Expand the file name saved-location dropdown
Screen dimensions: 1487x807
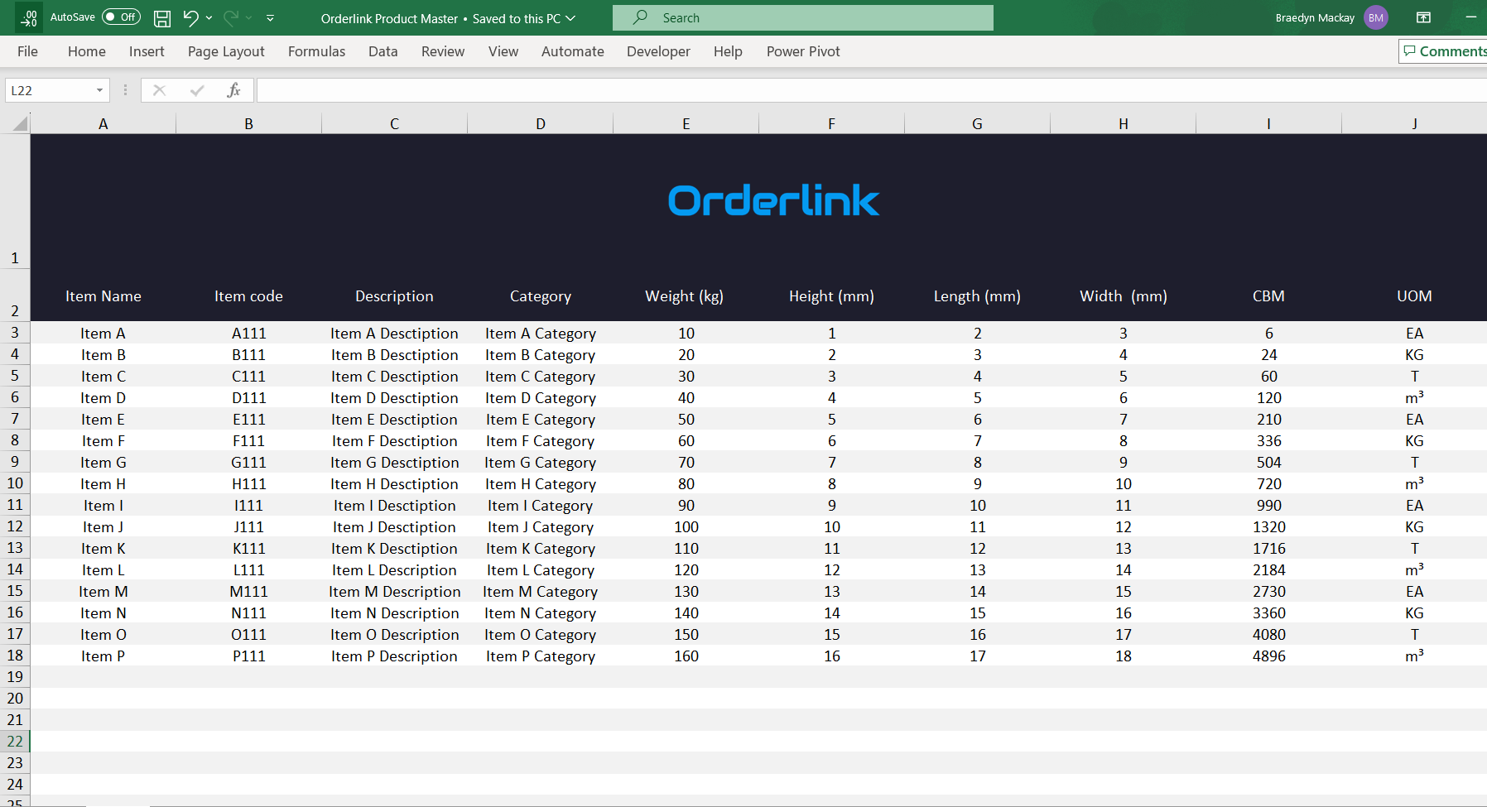(570, 18)
